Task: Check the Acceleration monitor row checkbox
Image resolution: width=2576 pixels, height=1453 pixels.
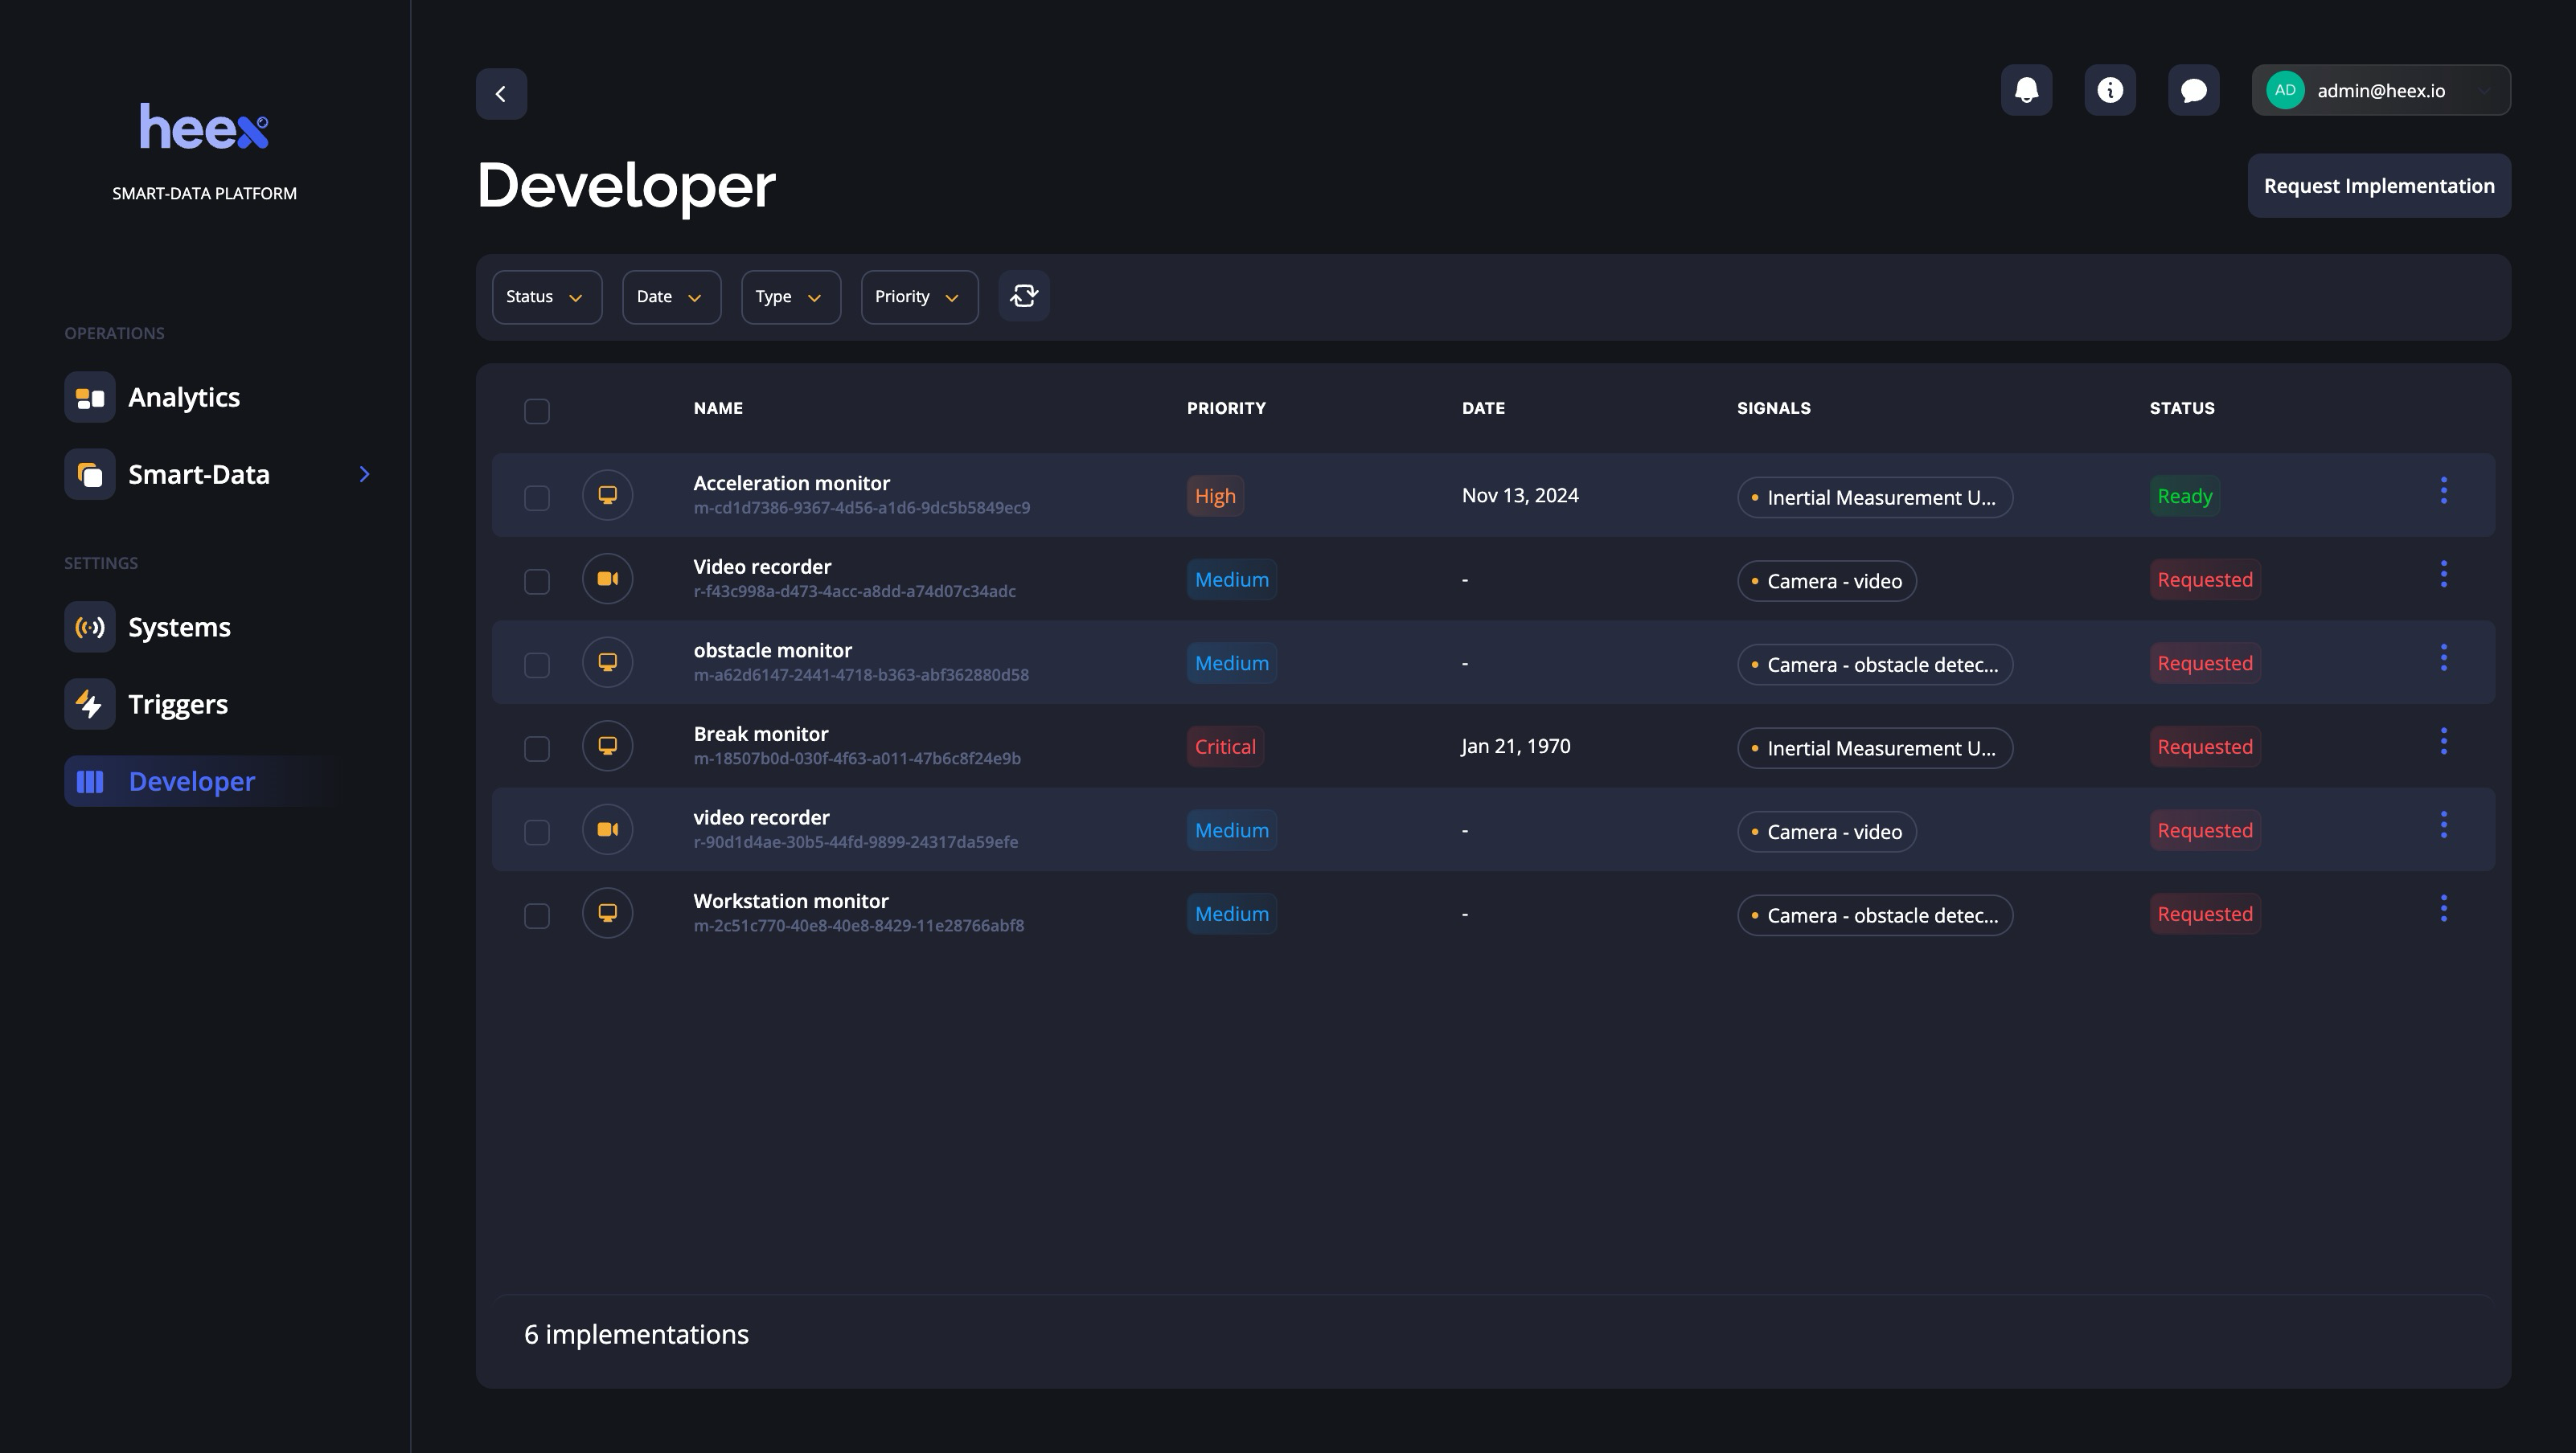Action: pos(537,498)
